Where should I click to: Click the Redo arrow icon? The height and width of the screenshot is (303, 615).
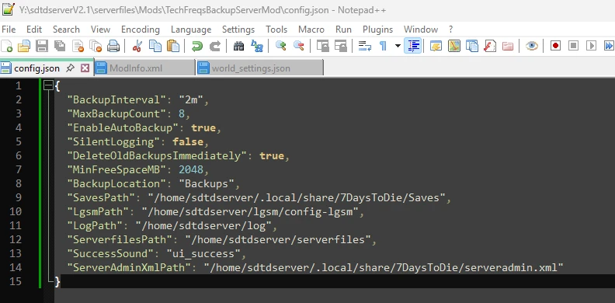coord(215,46)
